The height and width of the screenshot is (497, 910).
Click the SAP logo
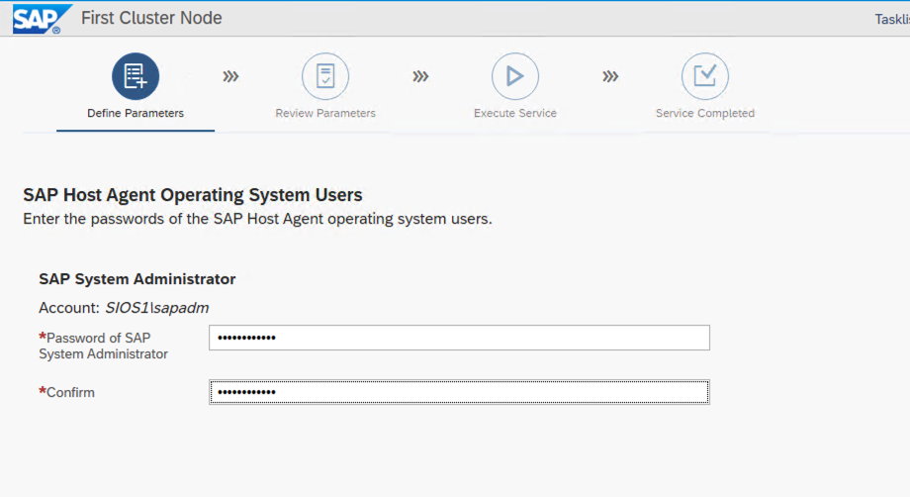42,19
